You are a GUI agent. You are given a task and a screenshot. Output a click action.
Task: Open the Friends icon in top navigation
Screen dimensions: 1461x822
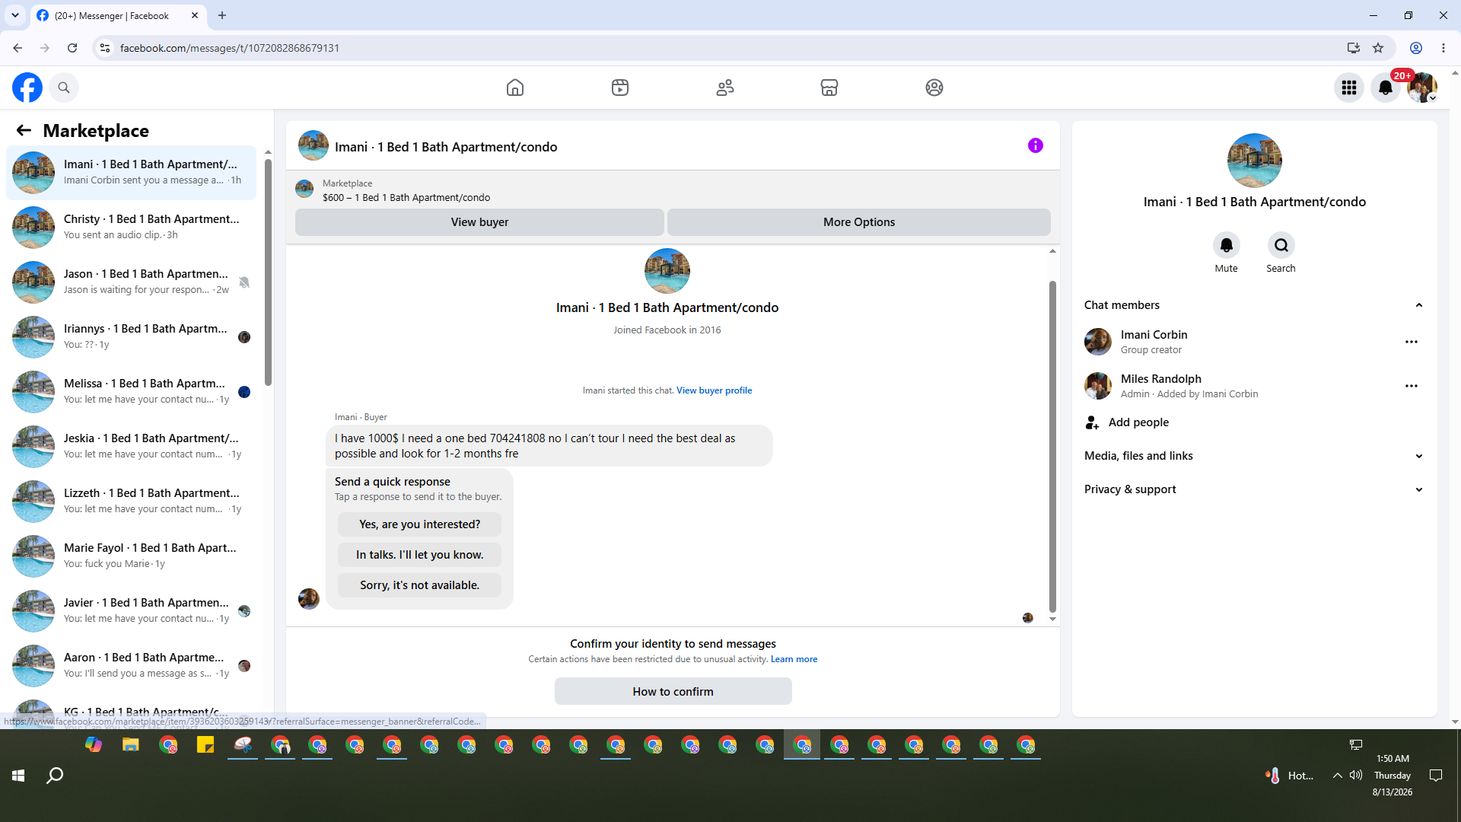click(x=725, y=88)
